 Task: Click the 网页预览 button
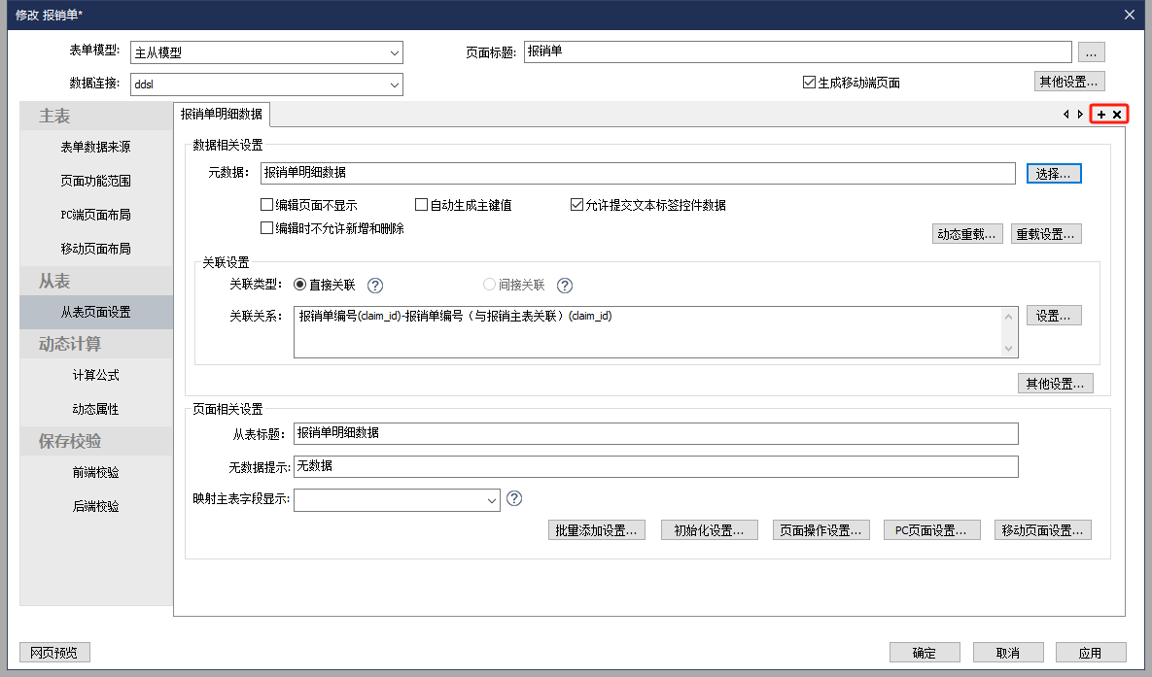[54, 653]
